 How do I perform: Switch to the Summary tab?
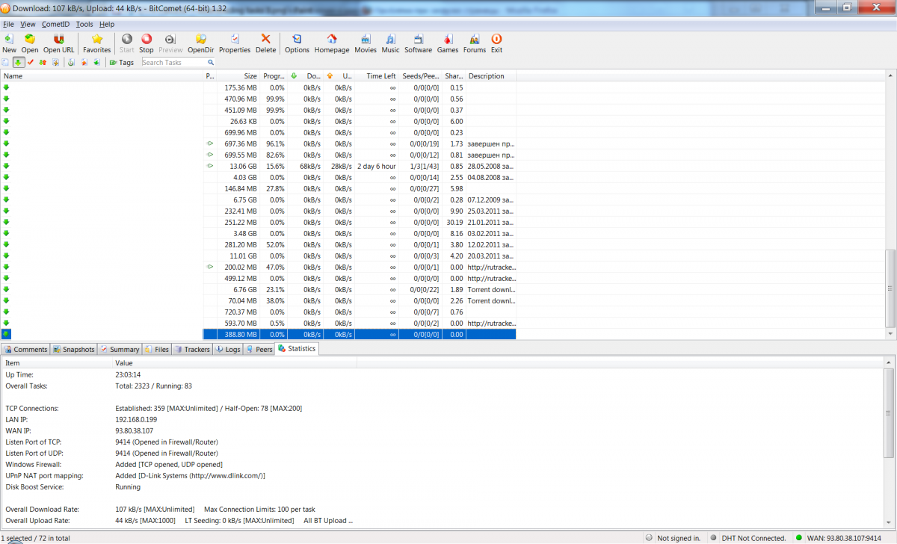tap(120, 349)
